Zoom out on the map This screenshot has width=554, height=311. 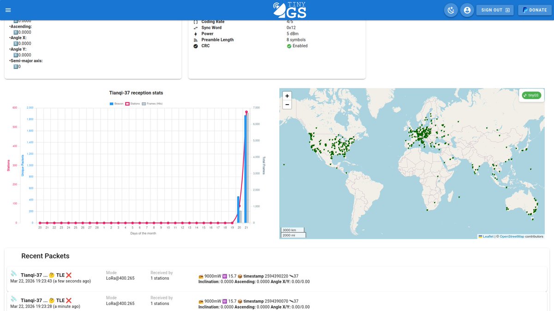287,105
